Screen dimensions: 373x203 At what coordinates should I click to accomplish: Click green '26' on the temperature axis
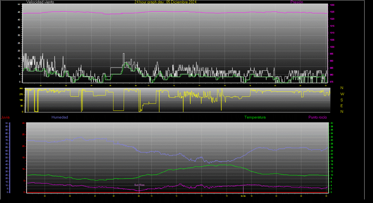coord(332,147)
